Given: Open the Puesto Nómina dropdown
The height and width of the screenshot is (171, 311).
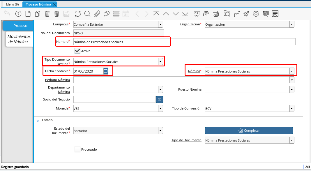Looking at the screenshot, I should [292, 89].
